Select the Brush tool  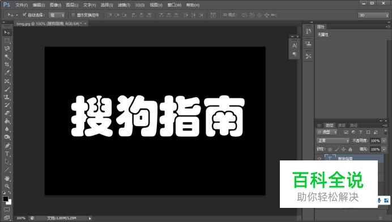(x=7, y=89)
